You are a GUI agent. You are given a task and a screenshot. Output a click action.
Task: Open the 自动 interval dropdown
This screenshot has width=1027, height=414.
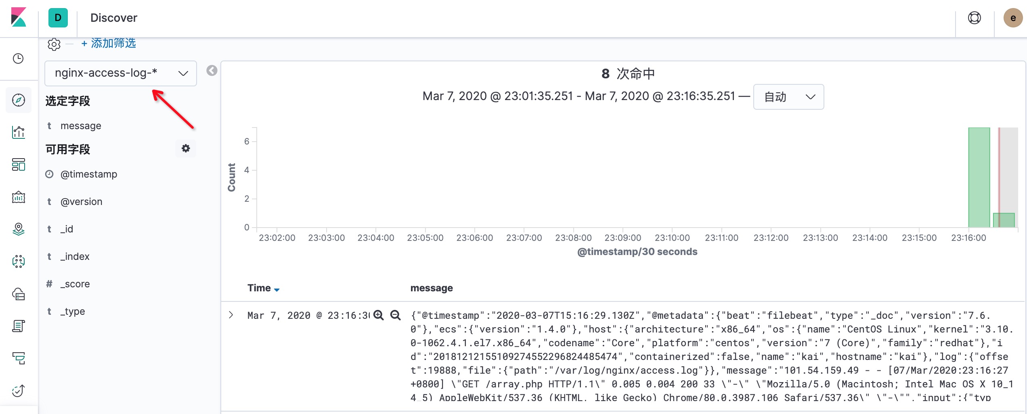[788, 97]
